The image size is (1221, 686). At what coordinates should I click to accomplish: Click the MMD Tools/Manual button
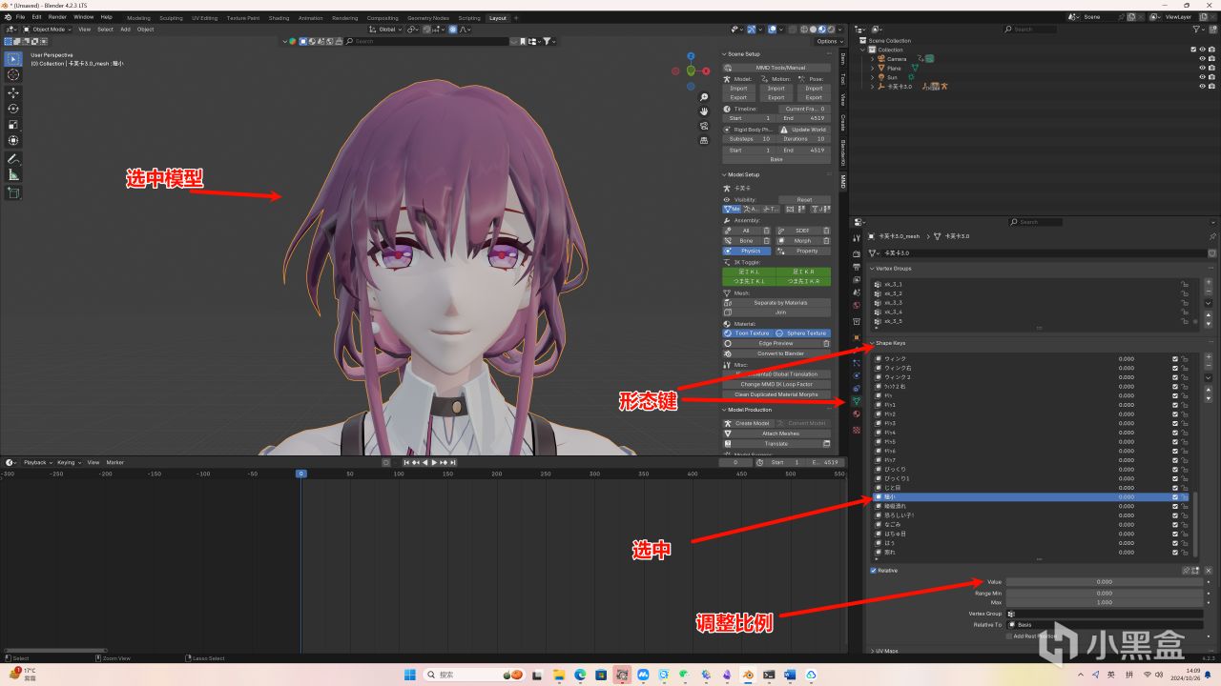(x=776, y=68)
